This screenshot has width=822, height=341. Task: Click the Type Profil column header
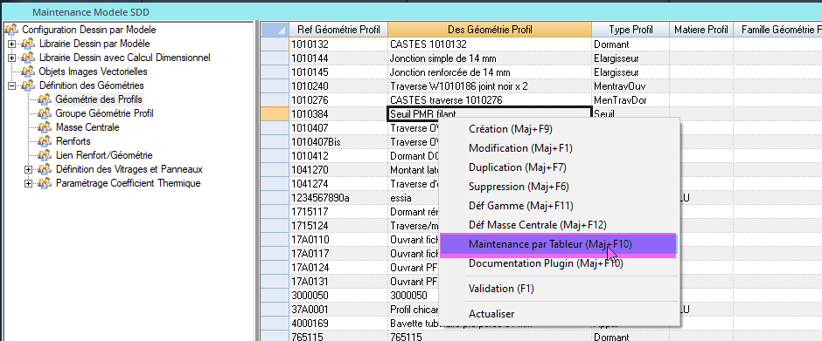click(x=630, y=30)
